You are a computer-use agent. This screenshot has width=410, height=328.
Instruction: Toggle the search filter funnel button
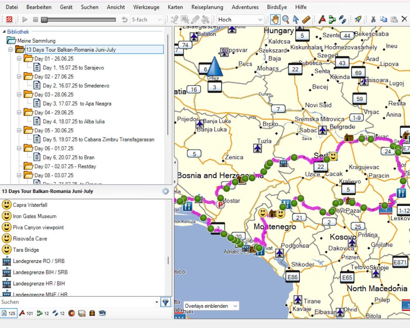tap(165, 302)
